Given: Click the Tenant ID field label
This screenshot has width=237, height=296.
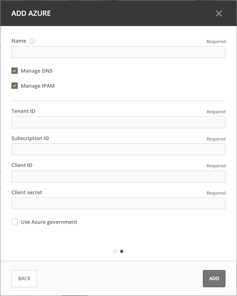Looking at the screenshot, I should [x=23, y=111].
